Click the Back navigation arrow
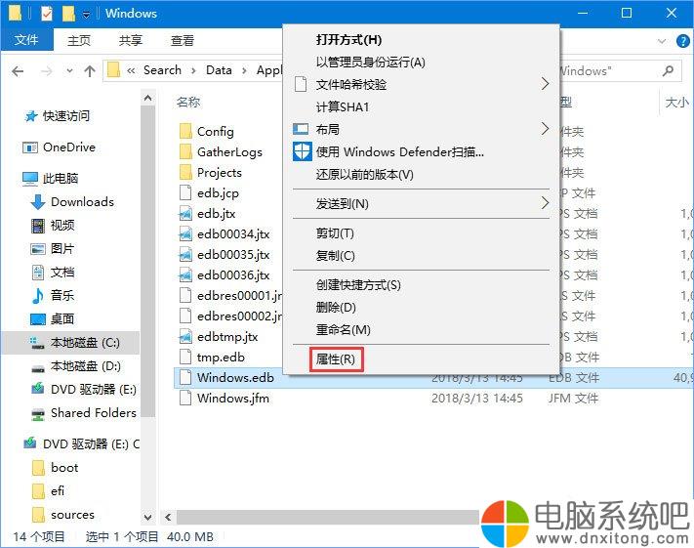Screen dimensions: 694x548 click(18, 71)
